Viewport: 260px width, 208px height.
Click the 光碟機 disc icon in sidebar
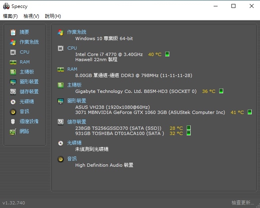pos(13,102)
